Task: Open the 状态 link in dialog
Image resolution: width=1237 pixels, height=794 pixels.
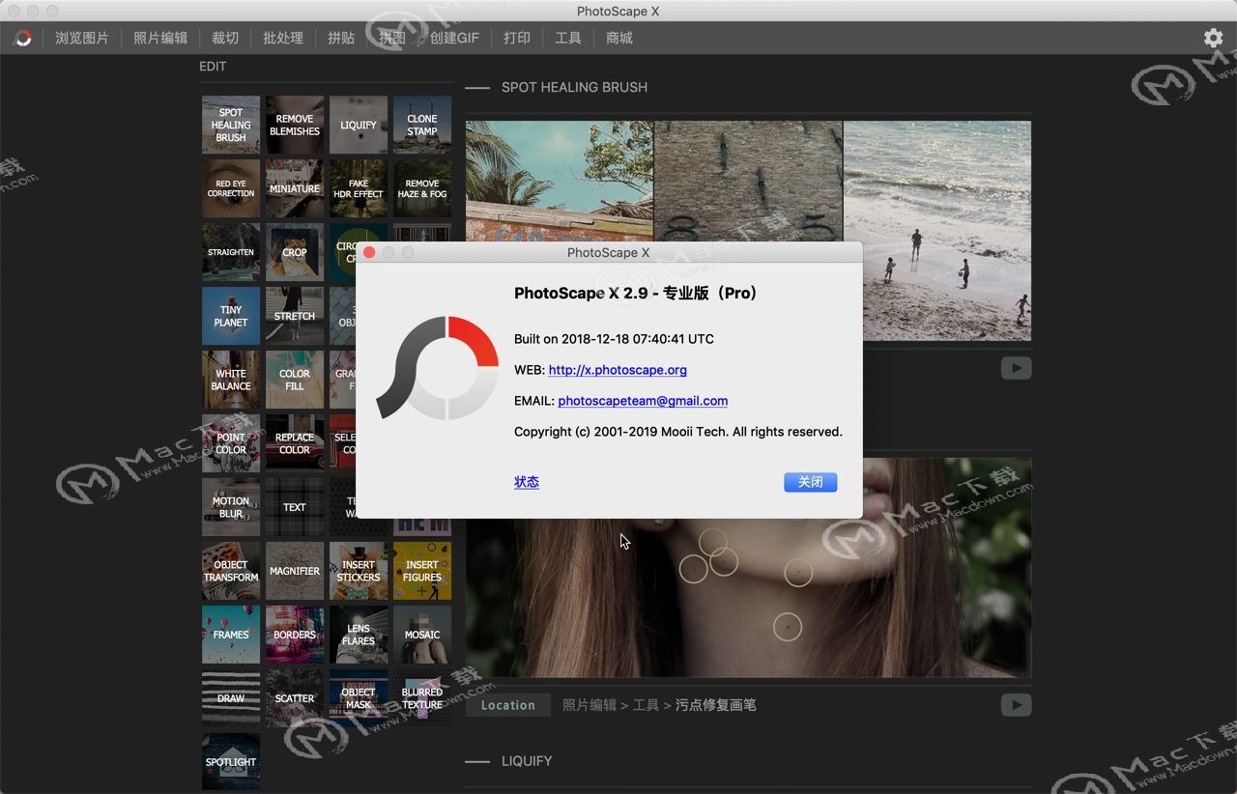Action: 527,482
